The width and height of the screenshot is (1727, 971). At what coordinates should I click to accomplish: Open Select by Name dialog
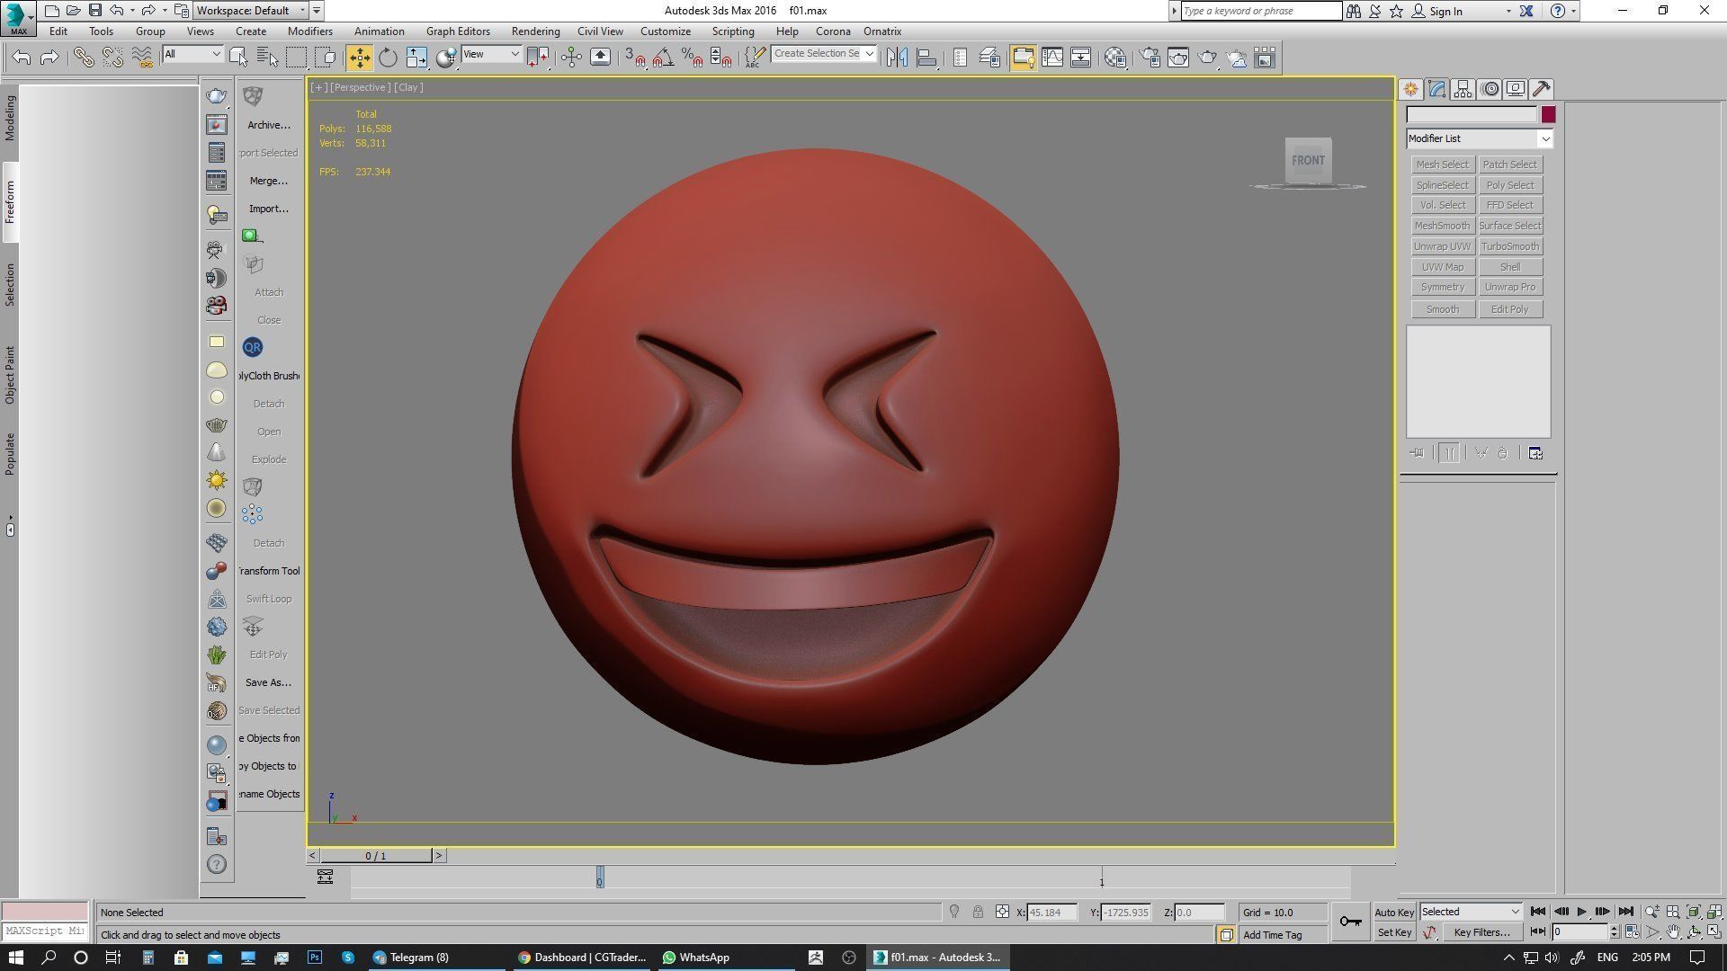pos(267,58)
